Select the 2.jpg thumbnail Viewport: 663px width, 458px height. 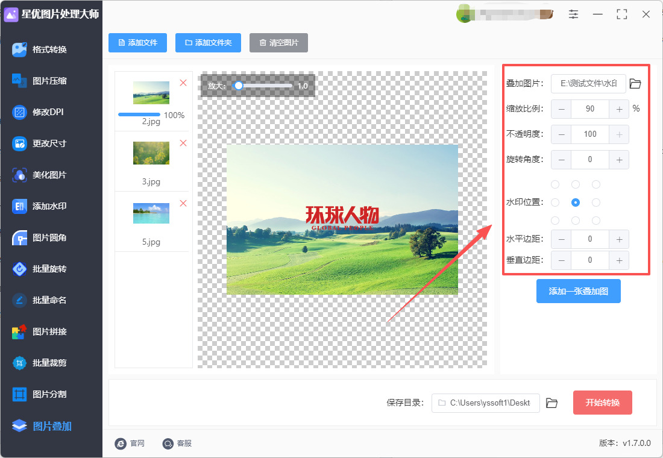(151, 93)
